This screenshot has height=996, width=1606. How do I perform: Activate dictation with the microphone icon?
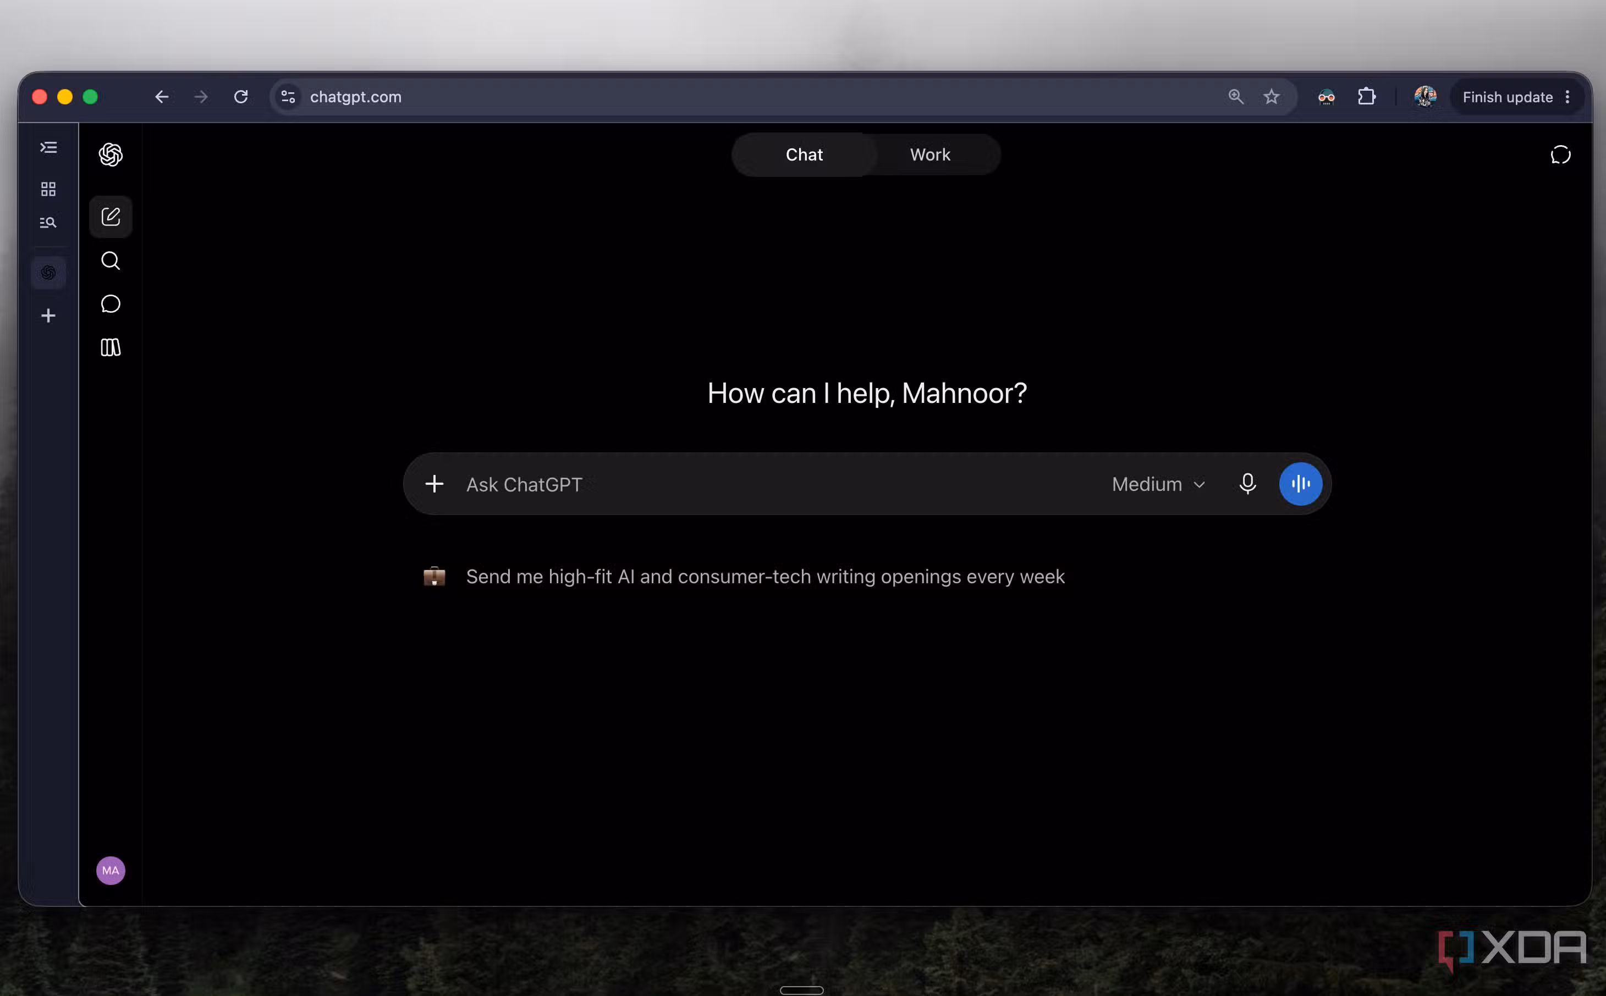point(1247,484)
